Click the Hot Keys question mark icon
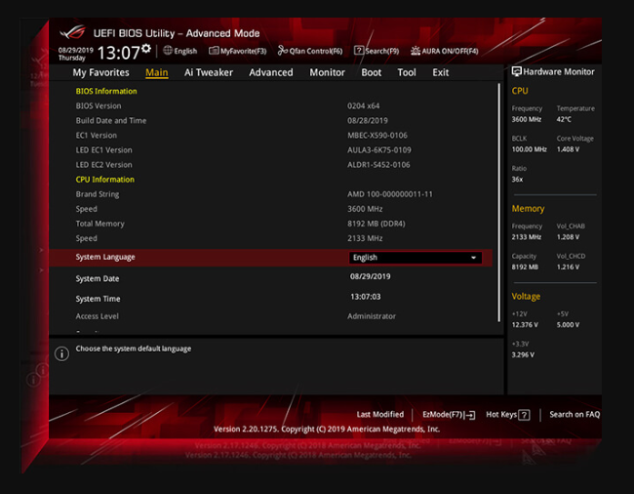Screen dimensions: 634x494 [524, 415]
